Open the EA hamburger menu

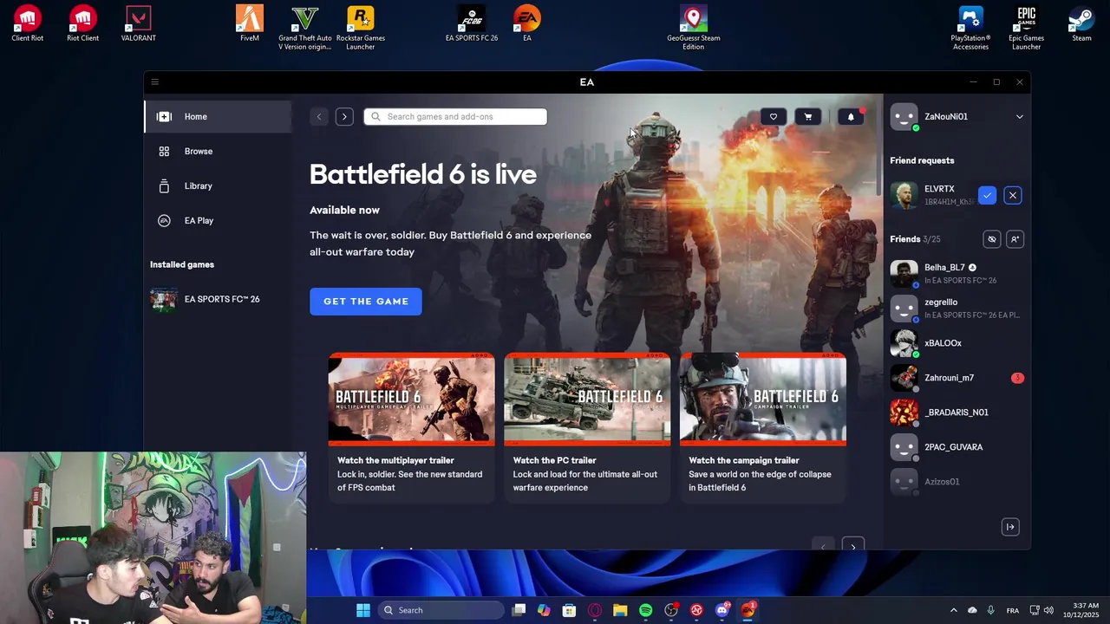tap(155, 82)
